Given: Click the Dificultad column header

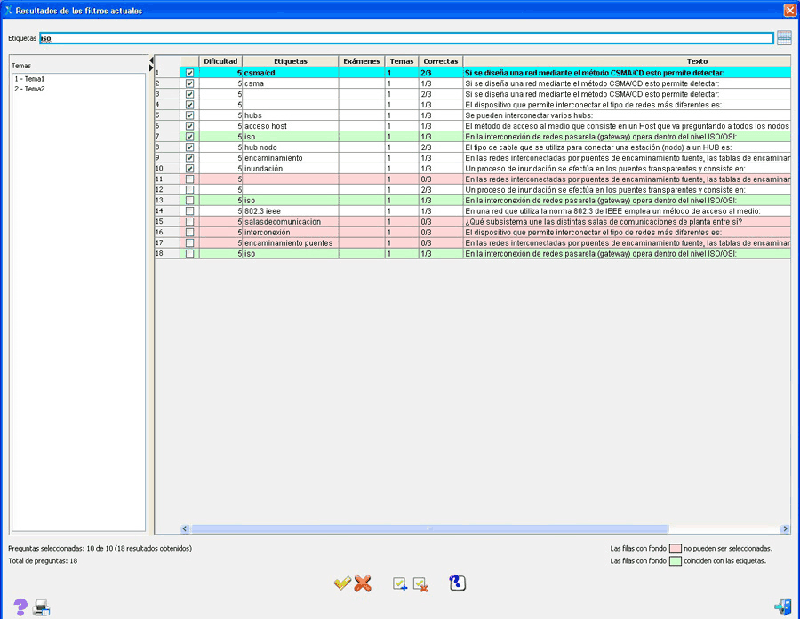Looking at the screenshot, I should point(220,61).
